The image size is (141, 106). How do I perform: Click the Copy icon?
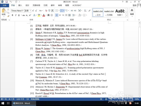coord(8,13)
